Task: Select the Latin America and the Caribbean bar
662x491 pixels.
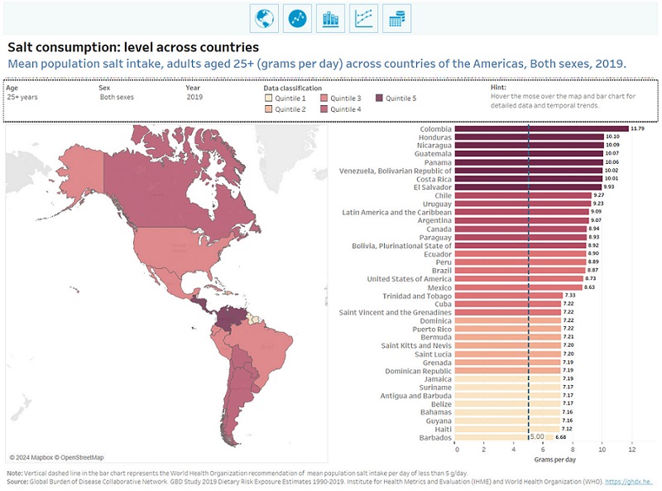Action: pos(522,212)
